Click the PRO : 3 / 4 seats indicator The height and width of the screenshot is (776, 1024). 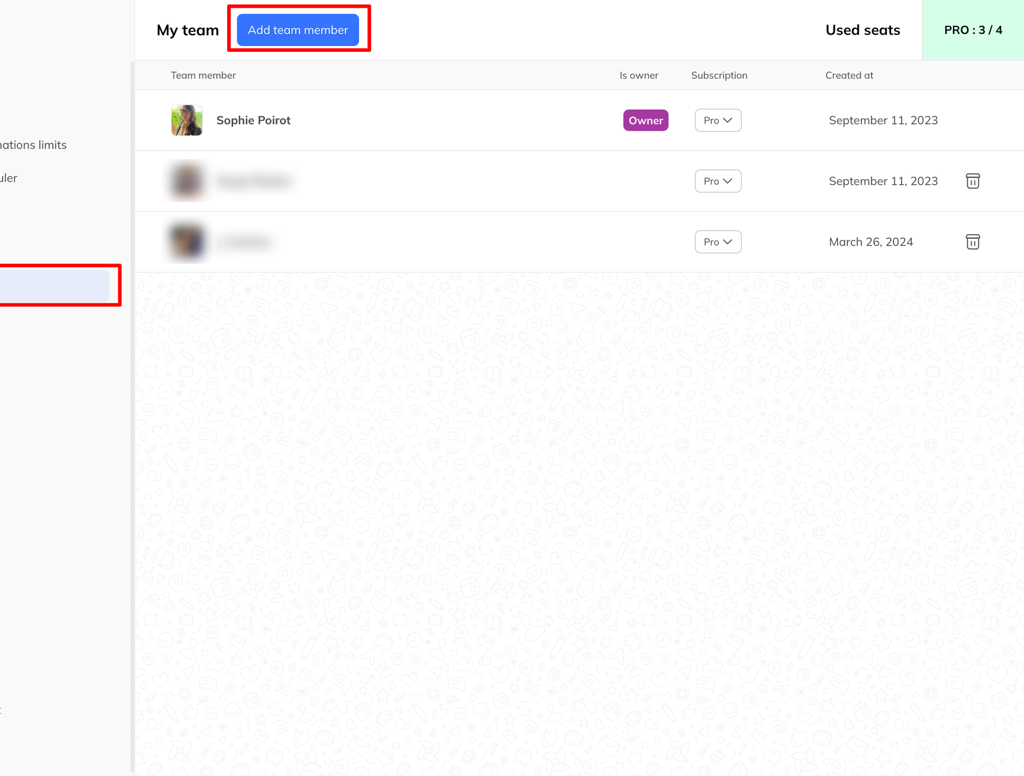[x=973, y=30]
